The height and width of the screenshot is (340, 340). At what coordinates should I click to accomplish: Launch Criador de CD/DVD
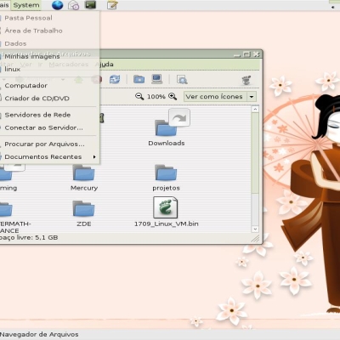(37, 99)
